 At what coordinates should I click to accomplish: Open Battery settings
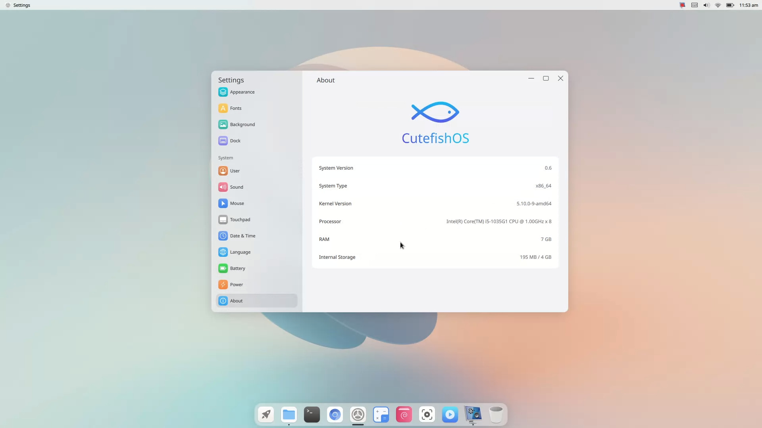tap(238, 268)
